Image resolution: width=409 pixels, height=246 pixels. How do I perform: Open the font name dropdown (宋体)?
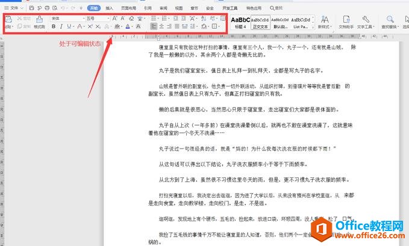click(x=65, y=19)
